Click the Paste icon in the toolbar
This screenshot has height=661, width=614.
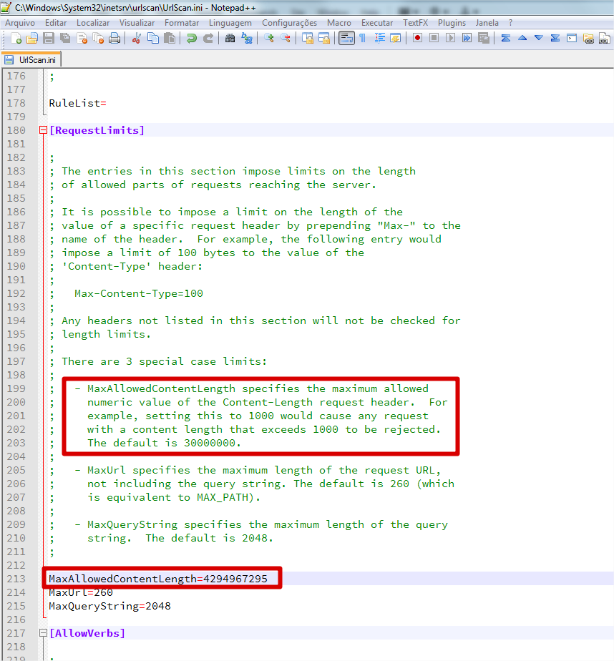click(x=171, y=38)
